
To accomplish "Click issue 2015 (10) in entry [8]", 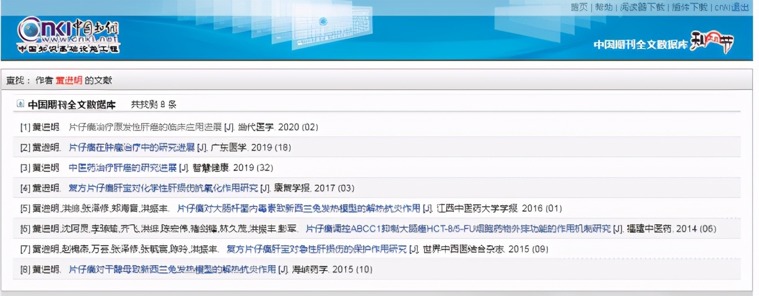I will 352,270.
